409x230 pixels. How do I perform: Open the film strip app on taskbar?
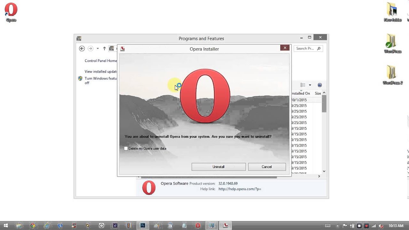pyautogui.click(x=129, y=226)
